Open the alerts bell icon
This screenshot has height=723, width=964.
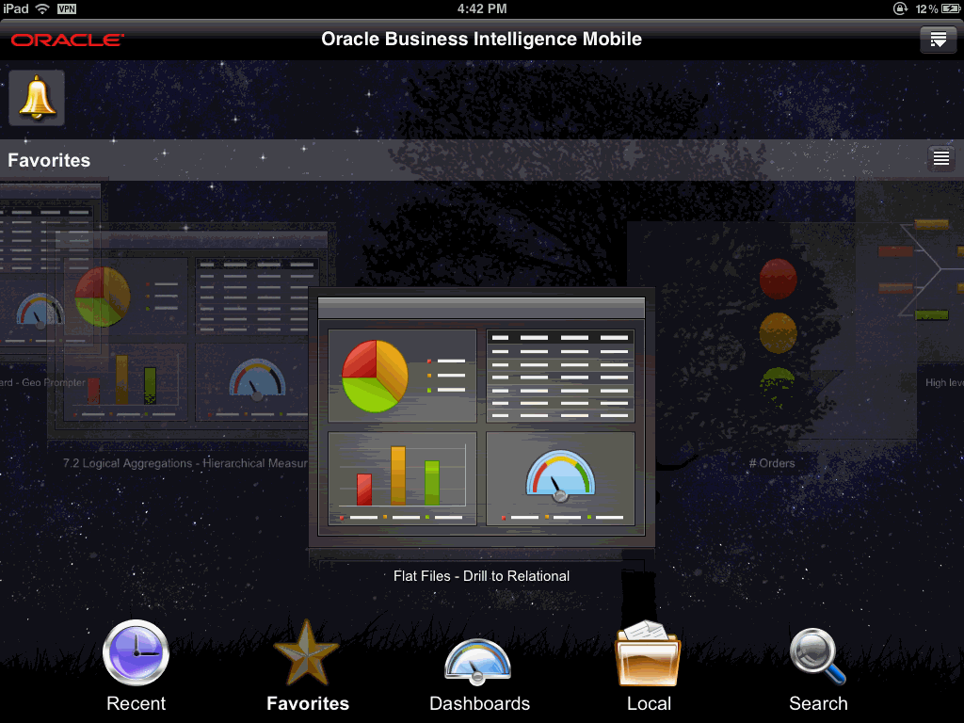click(x=37, y=98)
